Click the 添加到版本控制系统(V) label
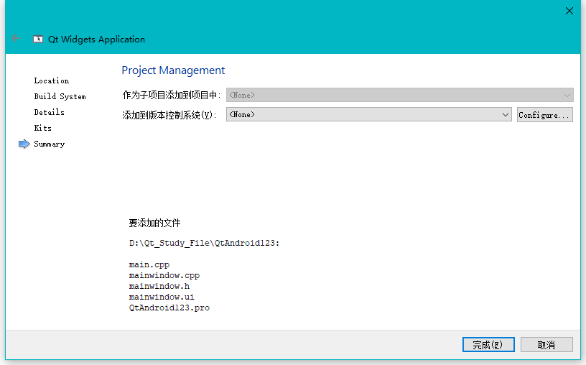Viewport: 586px width, 365px height. point(169,115)
